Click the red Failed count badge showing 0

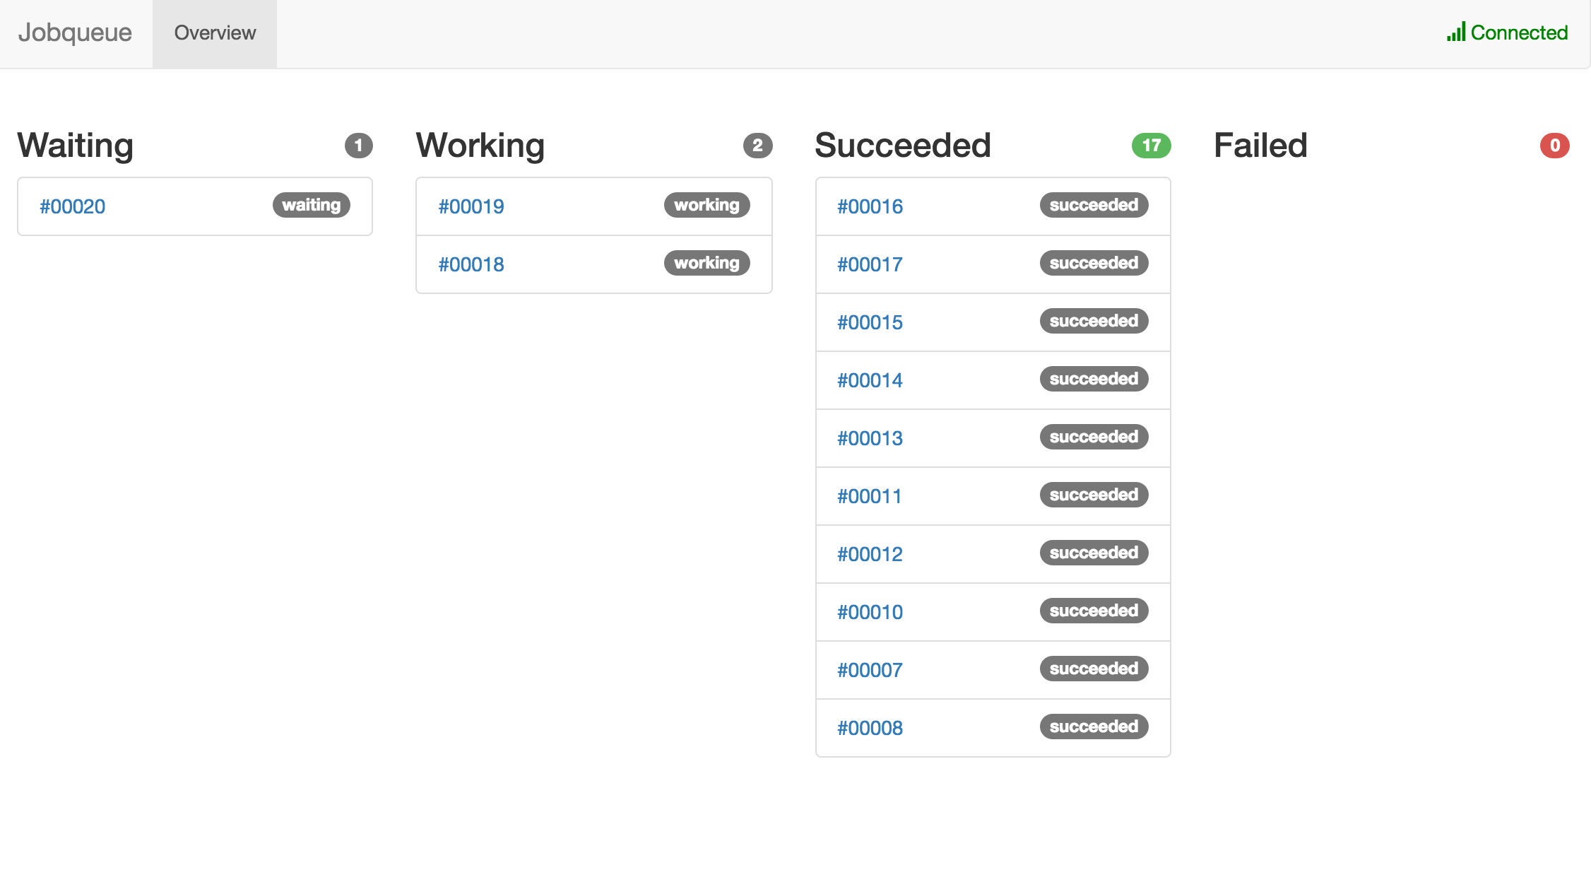pos(1554,145)
